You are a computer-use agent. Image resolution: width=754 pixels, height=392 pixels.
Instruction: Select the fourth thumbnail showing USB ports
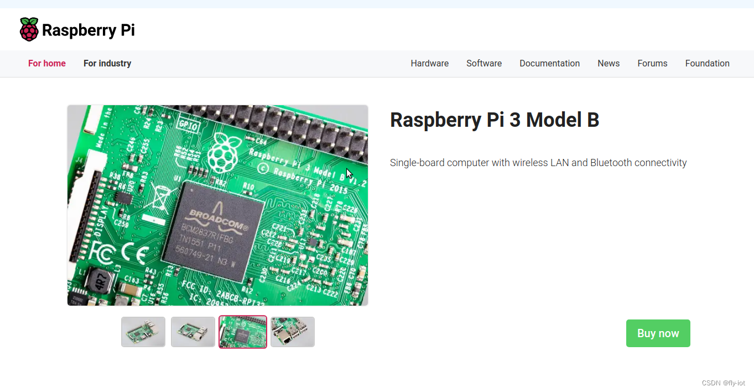pos(293,332)
